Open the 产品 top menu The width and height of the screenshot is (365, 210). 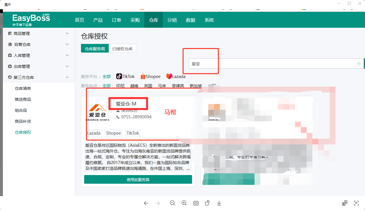pyautogui.click(x=98, y=20)
